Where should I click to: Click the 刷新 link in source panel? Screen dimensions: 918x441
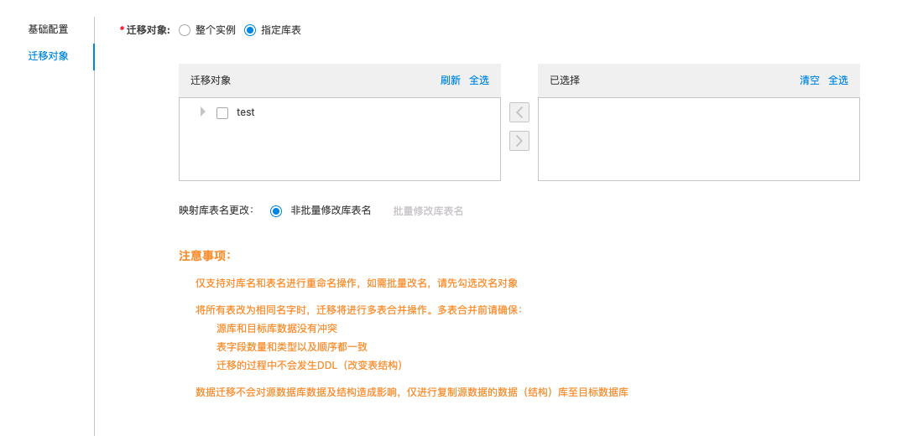pyautogui.click(x=451, y=80)
